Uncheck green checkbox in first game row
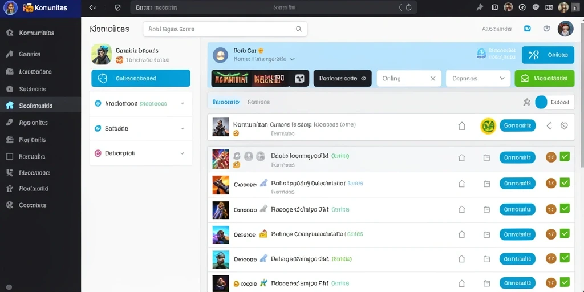This screenshot has height=292, width=584. point(565,157)
